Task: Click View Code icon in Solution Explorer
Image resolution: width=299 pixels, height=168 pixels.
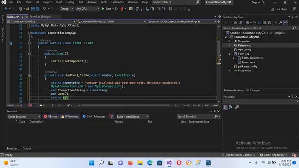Action: [x=276, y=23]
